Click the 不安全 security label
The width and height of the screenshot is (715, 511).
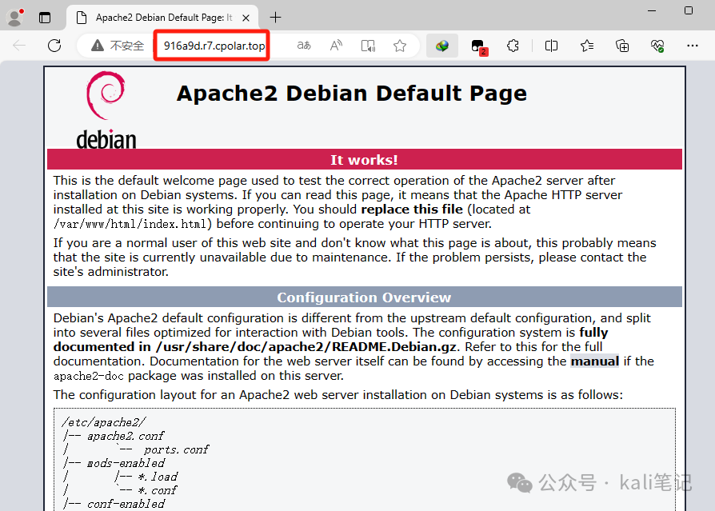click(x=127, y=46)
